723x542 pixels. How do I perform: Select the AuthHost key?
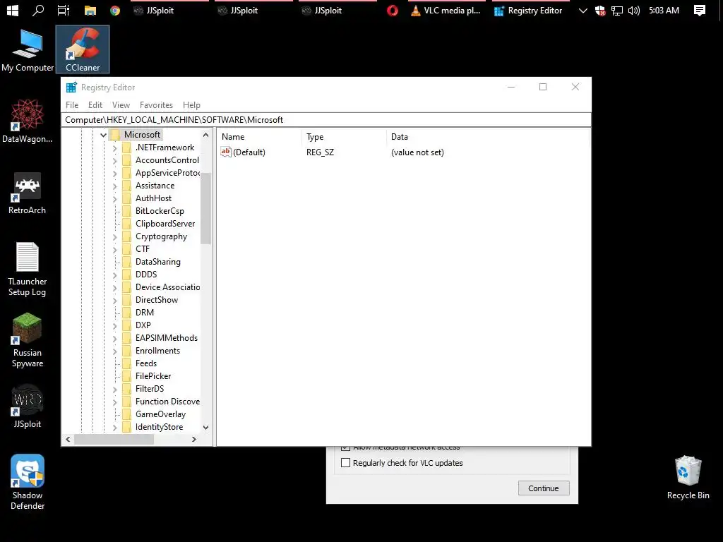coord(153,198)
